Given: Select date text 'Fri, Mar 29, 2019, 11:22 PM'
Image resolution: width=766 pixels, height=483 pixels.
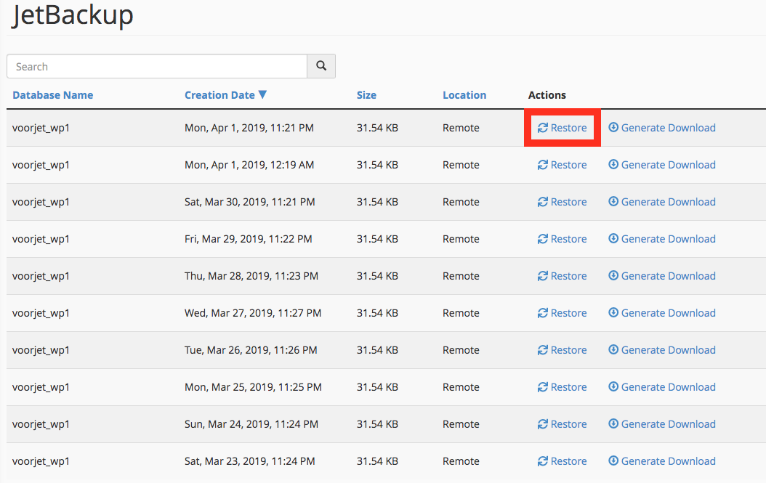Looking at the screenshot, I should click(x=248, y=239).
